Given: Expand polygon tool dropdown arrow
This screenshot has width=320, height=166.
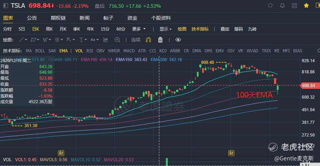Looking at the screenshot, I should pyautogui.click(x=38, y=40).
